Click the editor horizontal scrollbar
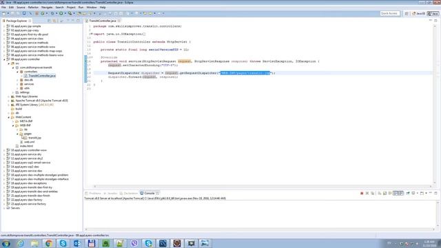This screenshot has width=441, height=248. [263, 186]
